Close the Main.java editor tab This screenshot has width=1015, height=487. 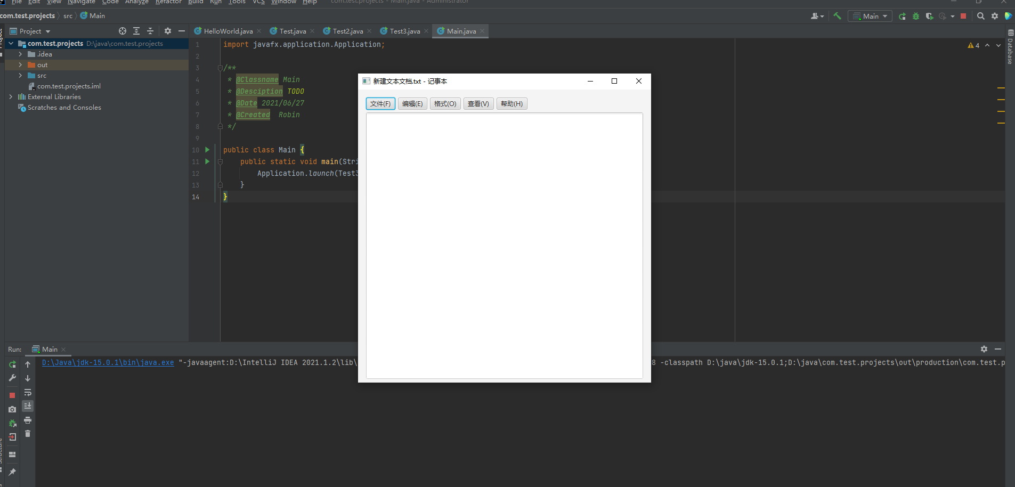482,31
